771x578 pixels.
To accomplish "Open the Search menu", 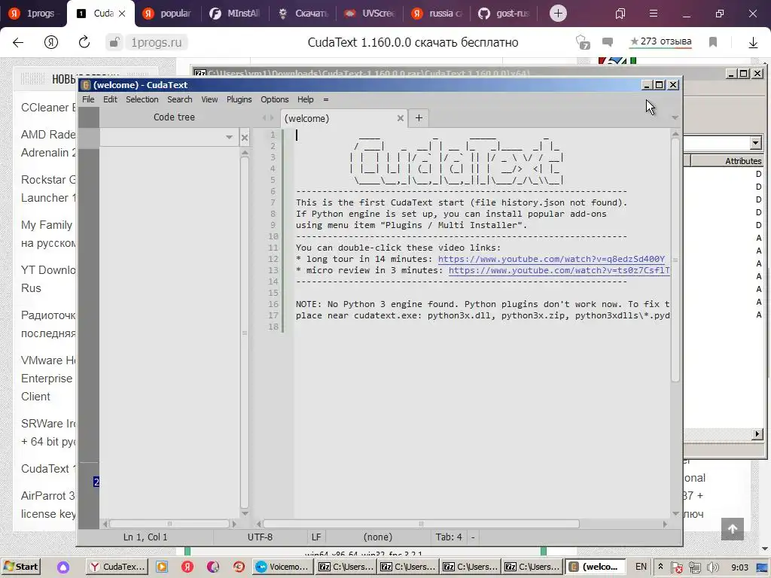I will coord(179,99).
